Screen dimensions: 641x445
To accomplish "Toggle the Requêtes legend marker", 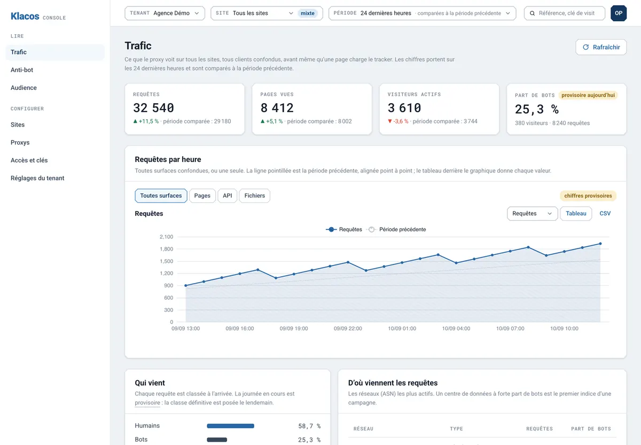I will pos(331,229).
